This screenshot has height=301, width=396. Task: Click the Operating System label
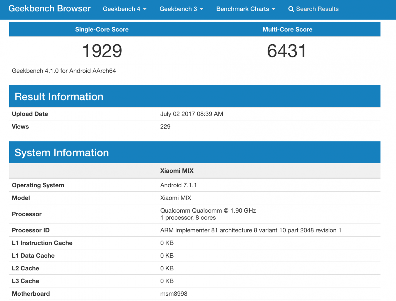pos(38,185)
